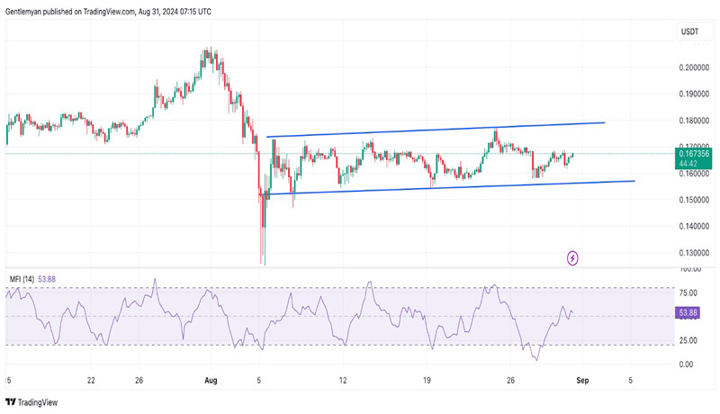
Task: Click the 12 date label on time axis
Action: (343, 380)
